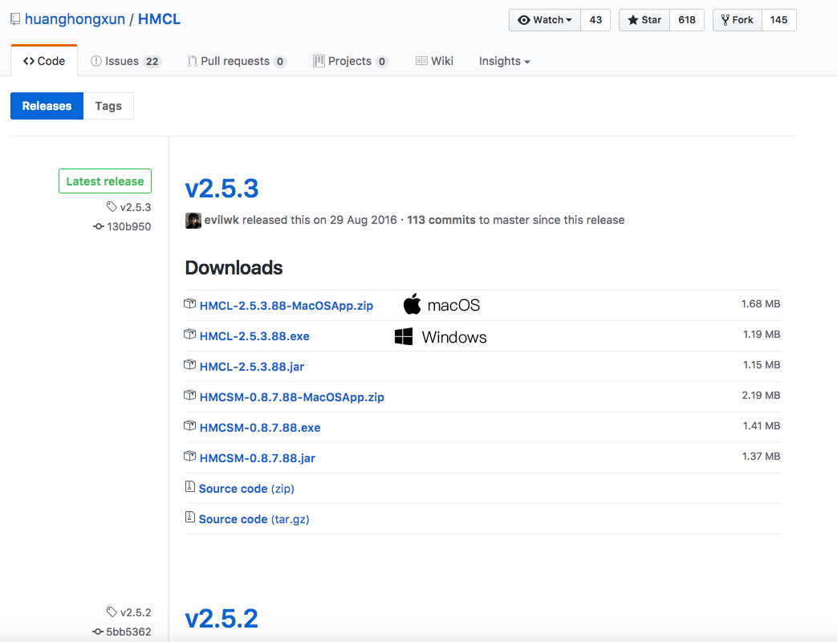Click the repository book icon by huanghongxun
The height and width of the screenshot is (642, 837).
[x=15, y=19]
